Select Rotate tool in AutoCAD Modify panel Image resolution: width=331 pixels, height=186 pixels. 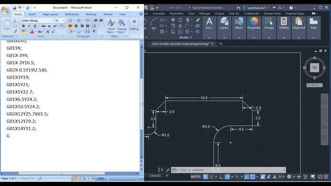(180, 20)
